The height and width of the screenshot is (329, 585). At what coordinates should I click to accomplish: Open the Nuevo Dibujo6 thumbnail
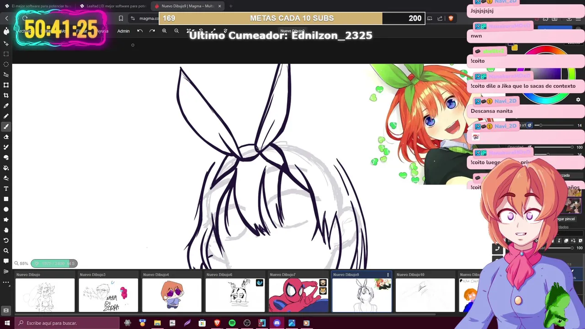pos(235,295)
